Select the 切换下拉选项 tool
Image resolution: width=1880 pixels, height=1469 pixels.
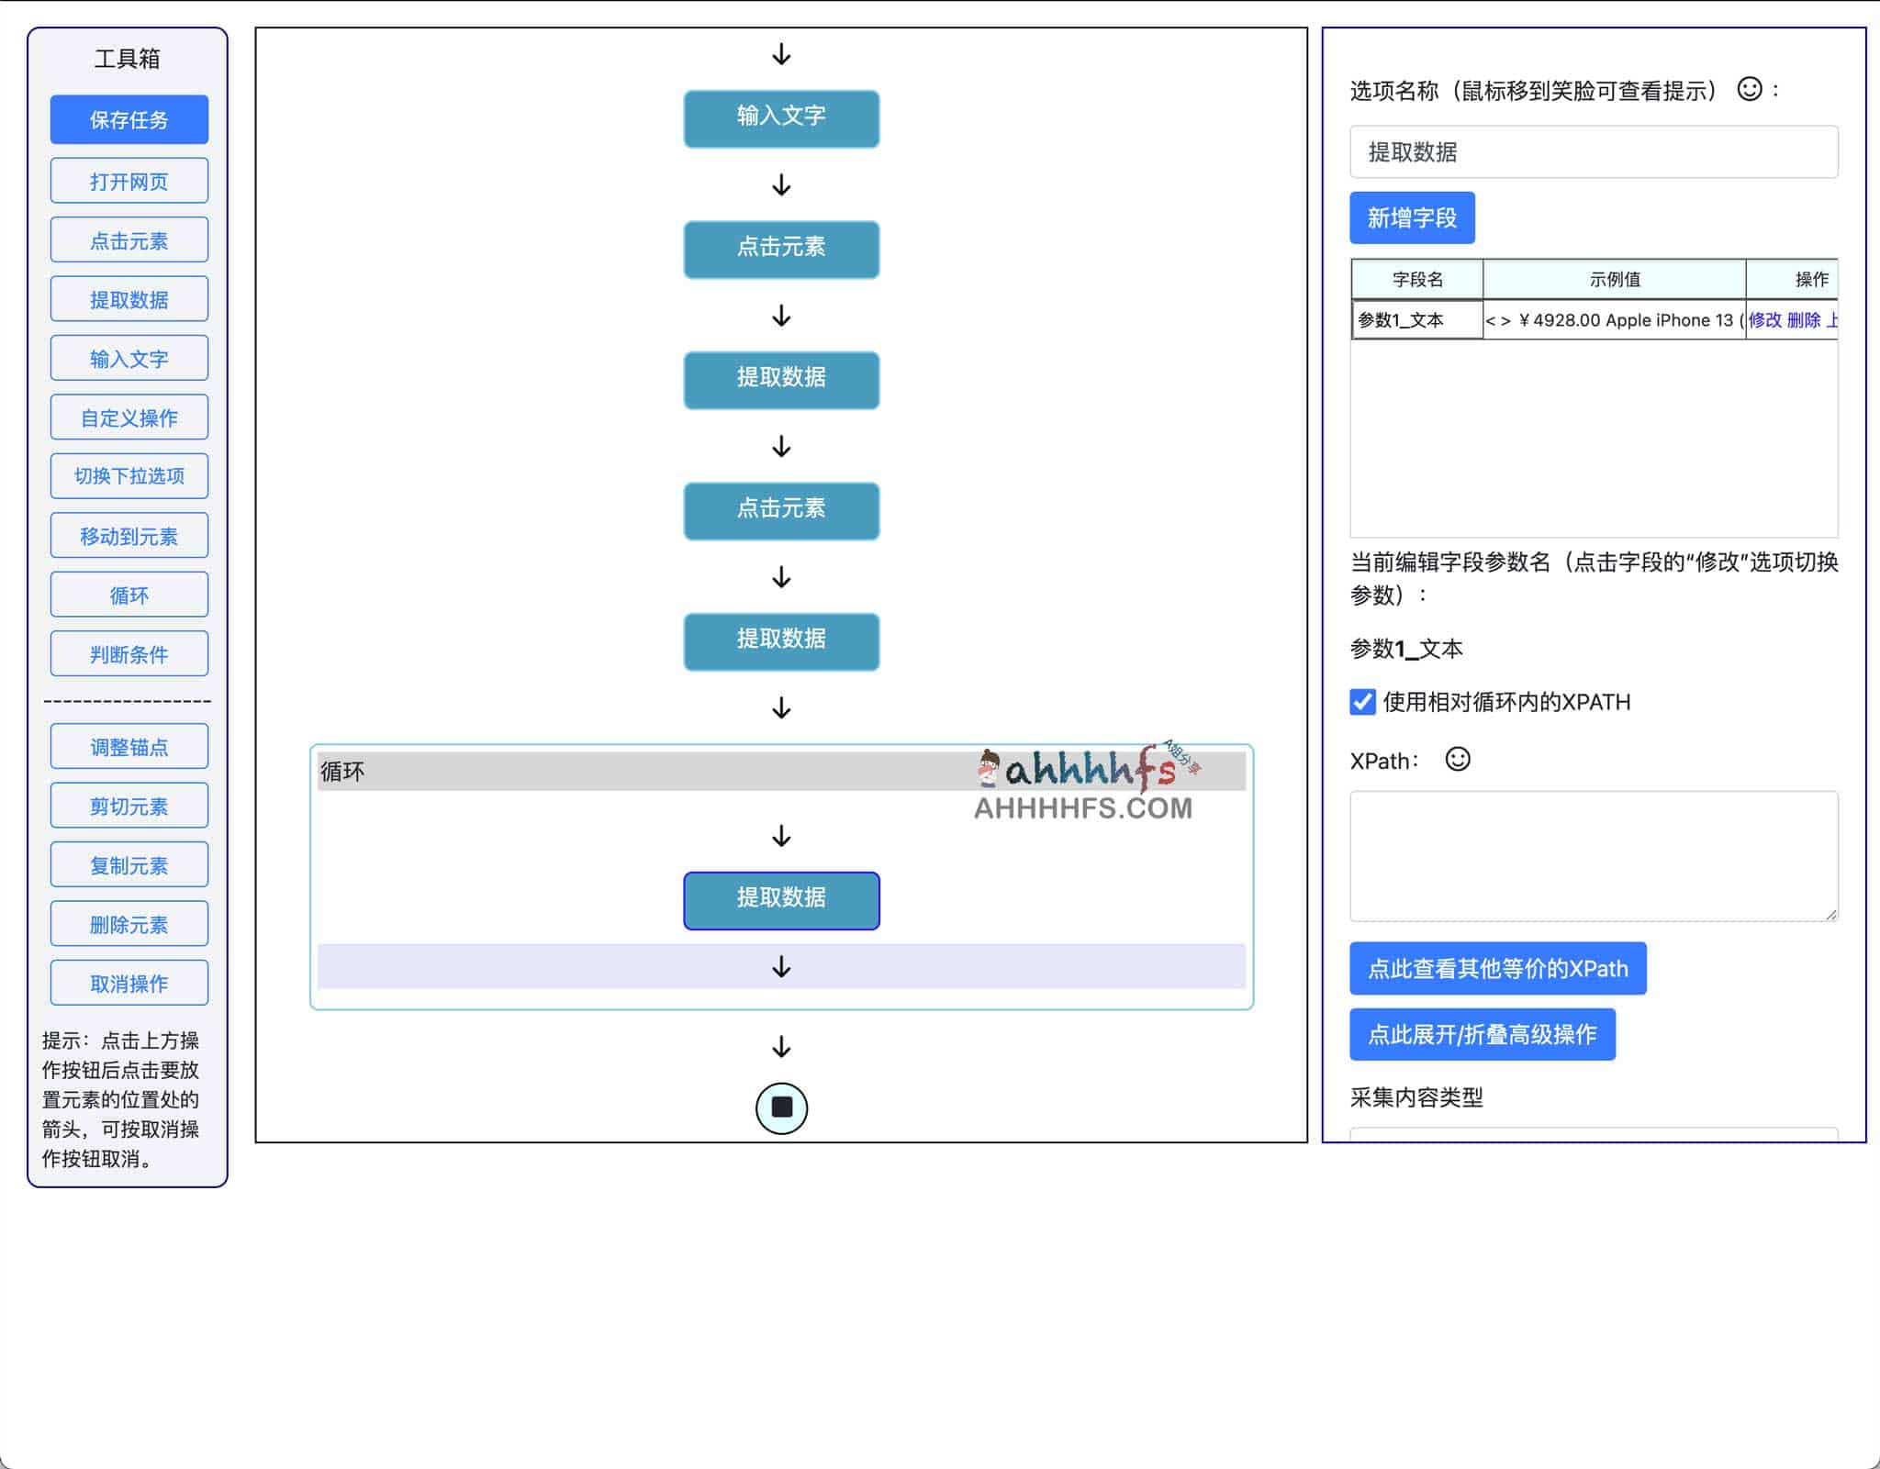pyautogui.click(x=129, y=475)
